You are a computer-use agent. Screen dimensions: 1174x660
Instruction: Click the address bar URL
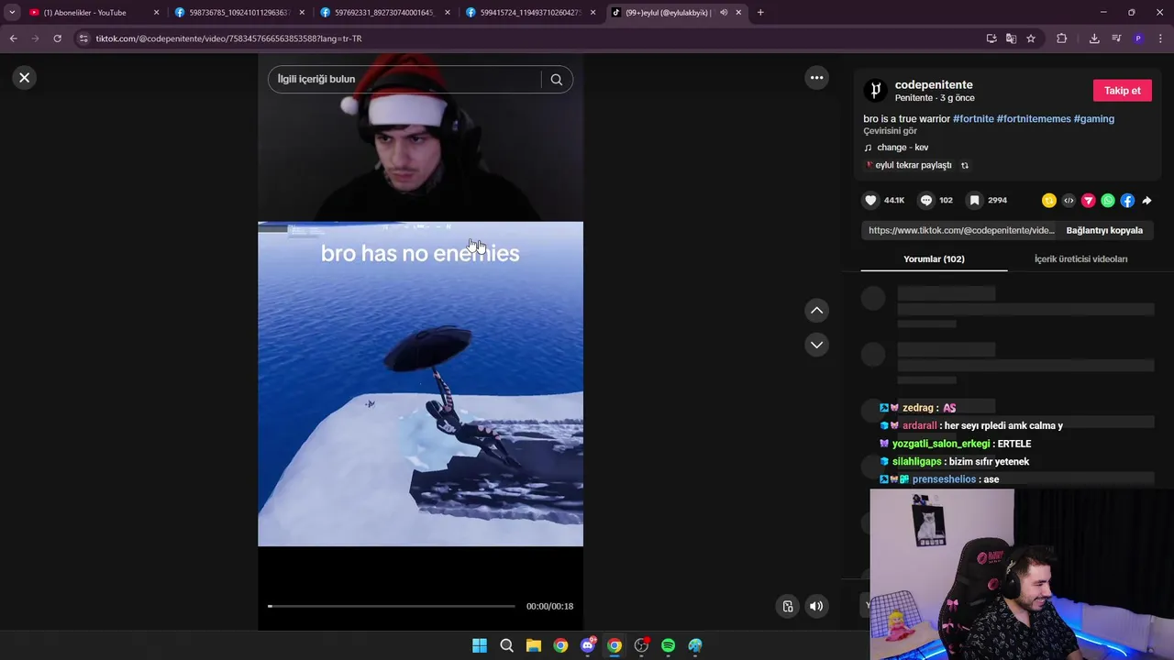coord(229,38)
